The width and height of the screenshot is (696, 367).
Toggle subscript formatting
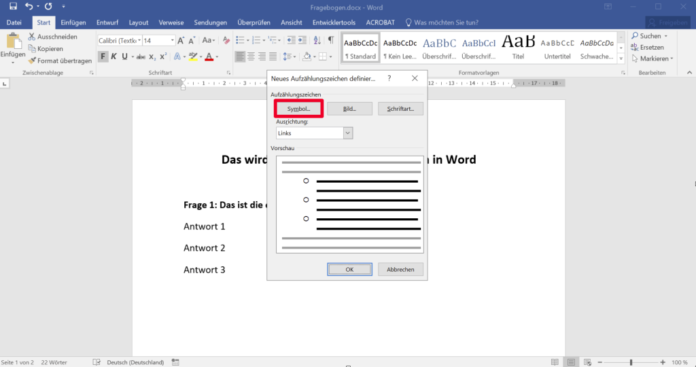(152, 56)
